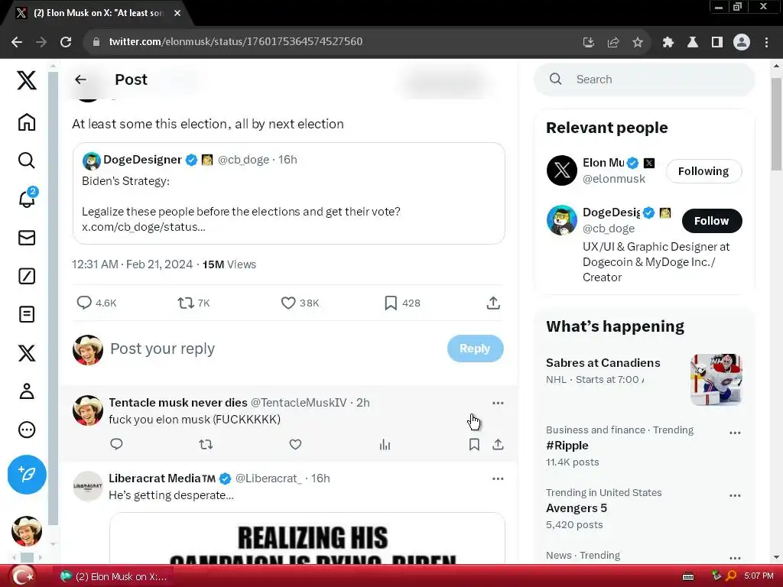The height and width of the screenshot is (587, 783).
Task: Open Tentacle musk never dies profile name
Action: pos(178,402)
